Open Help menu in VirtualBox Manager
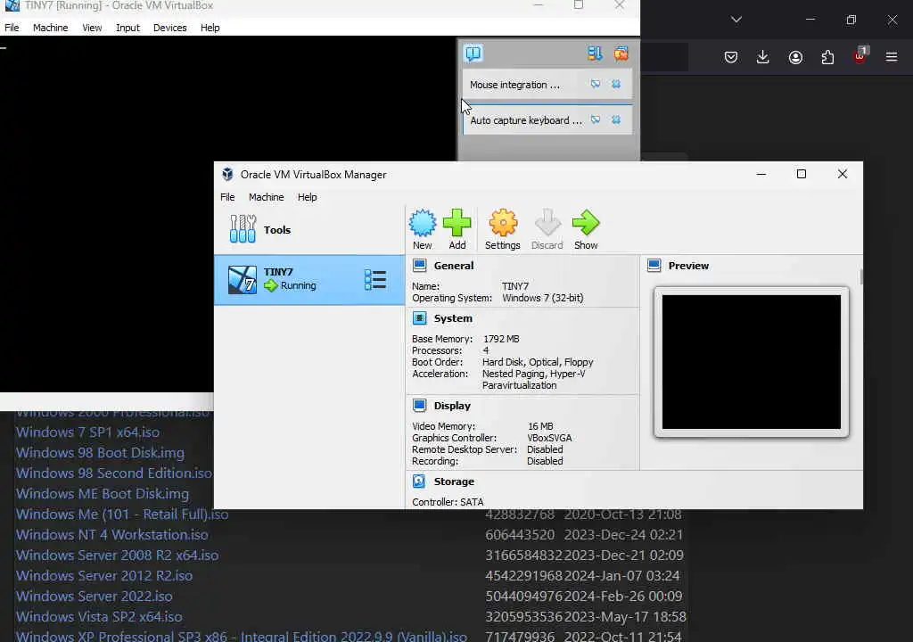913x642 pixels. (308, 197)
